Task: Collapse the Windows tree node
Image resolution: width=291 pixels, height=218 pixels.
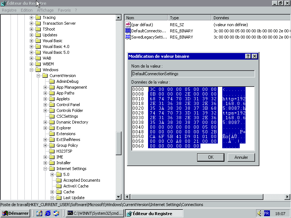Action: 31,70
